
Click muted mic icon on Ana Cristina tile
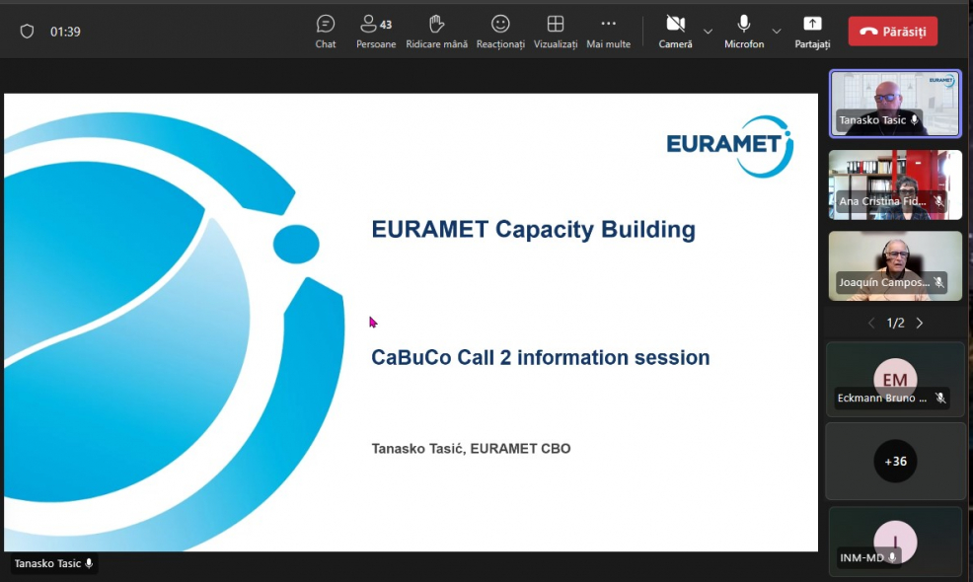[938, 201]
